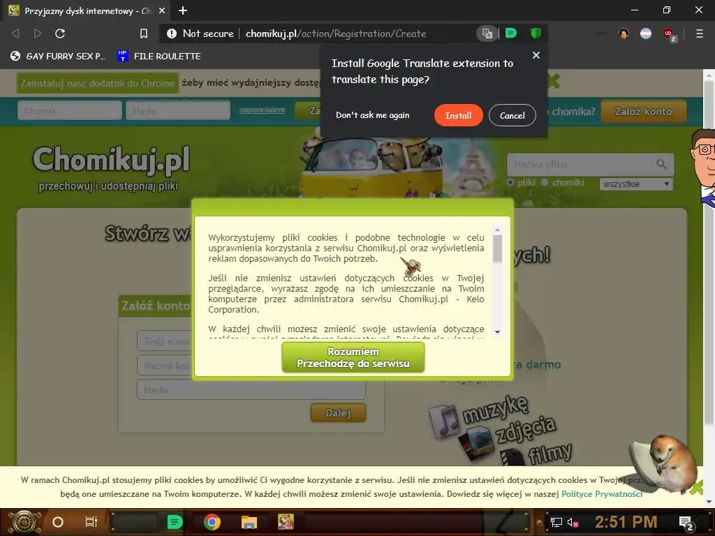Click Cancel in the translate popup
Screen dimensions: 715x536
512,115
